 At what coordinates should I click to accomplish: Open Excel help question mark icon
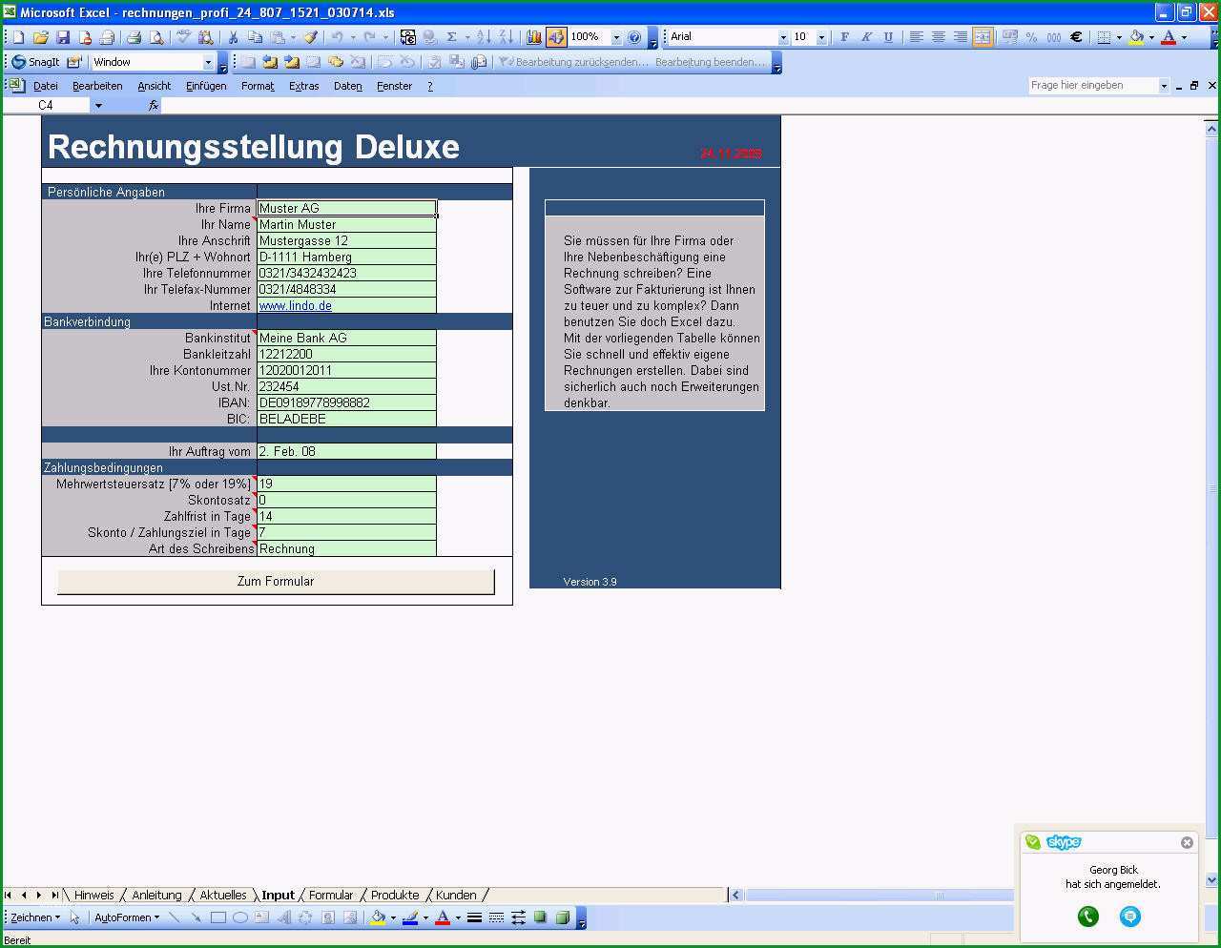[x=634, y=37]
